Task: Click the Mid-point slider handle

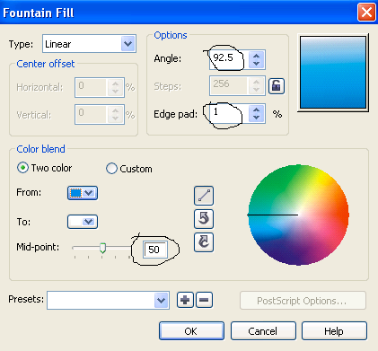Action: pos(102,249)
